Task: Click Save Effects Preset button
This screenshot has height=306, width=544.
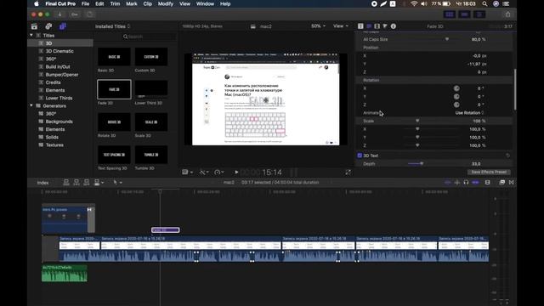Action: [x=489, y=172]
